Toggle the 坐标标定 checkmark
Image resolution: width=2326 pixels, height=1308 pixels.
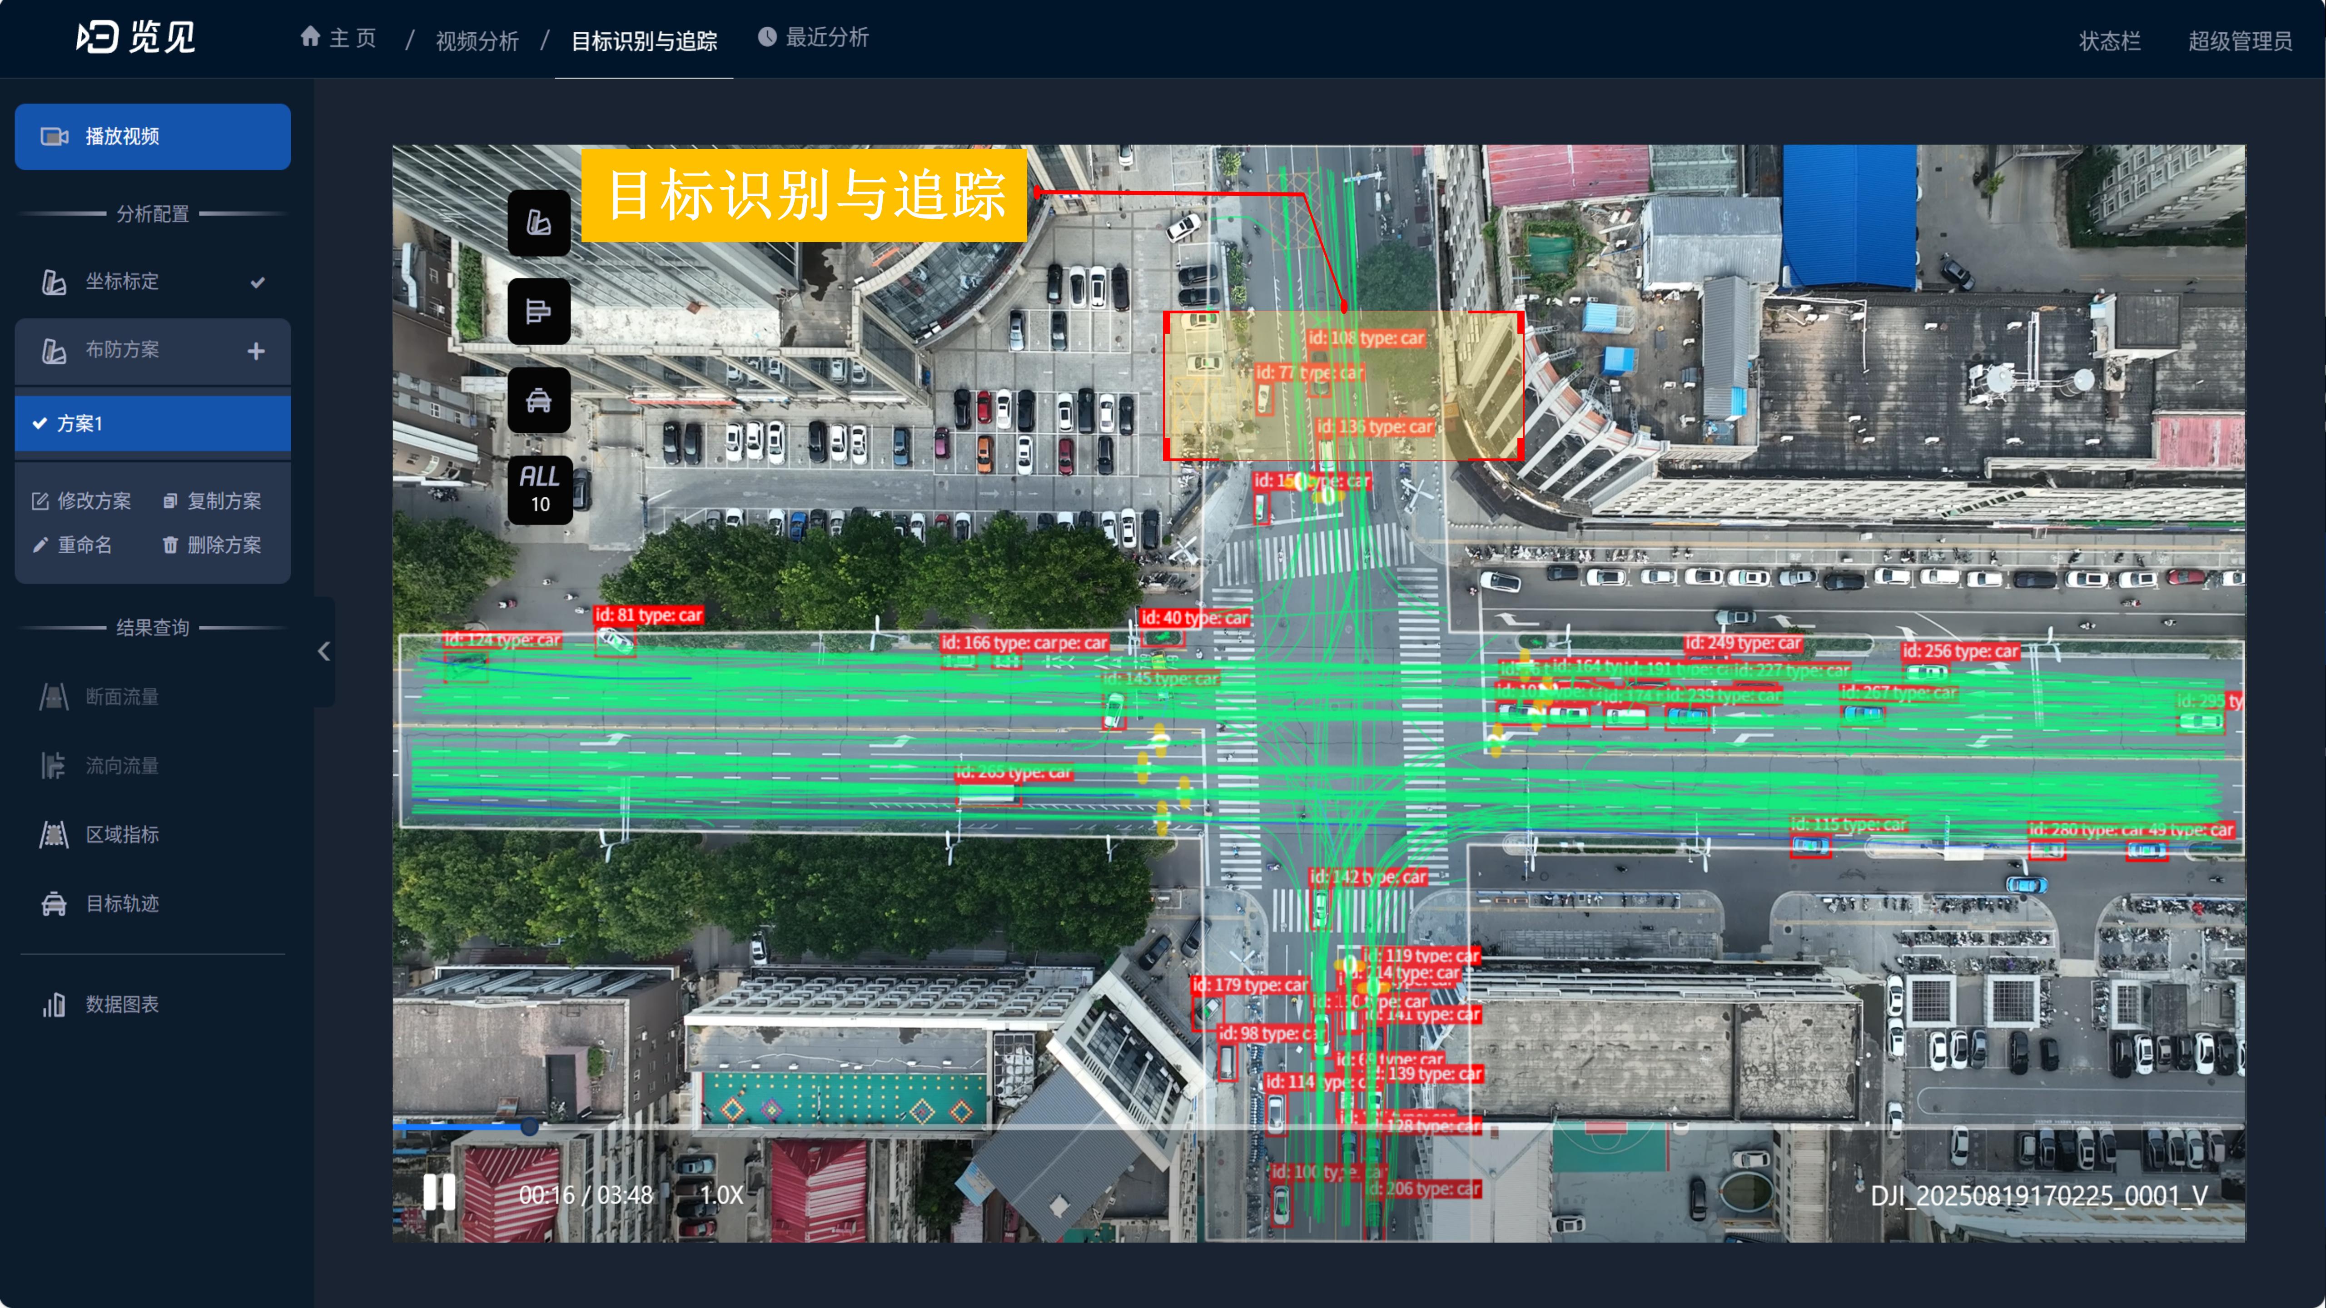[x=257, y=282]
